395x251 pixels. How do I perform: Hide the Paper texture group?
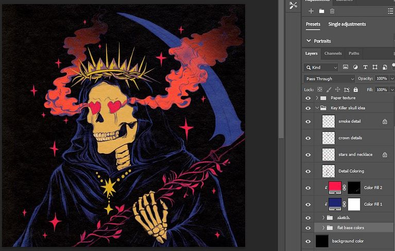308,98
